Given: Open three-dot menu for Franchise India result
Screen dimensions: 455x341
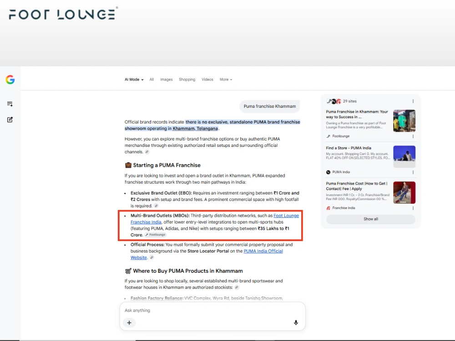Looking at the screenshot, I should click(x=413, y=208).
